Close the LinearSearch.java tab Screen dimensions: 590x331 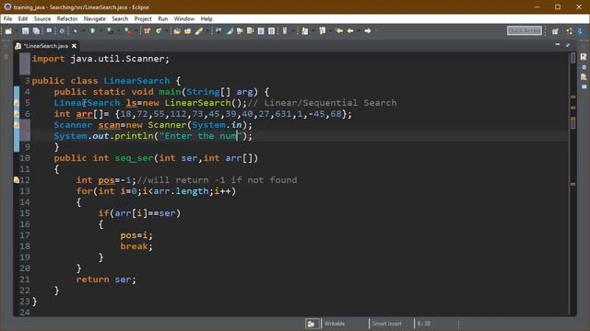pos(74,46)
